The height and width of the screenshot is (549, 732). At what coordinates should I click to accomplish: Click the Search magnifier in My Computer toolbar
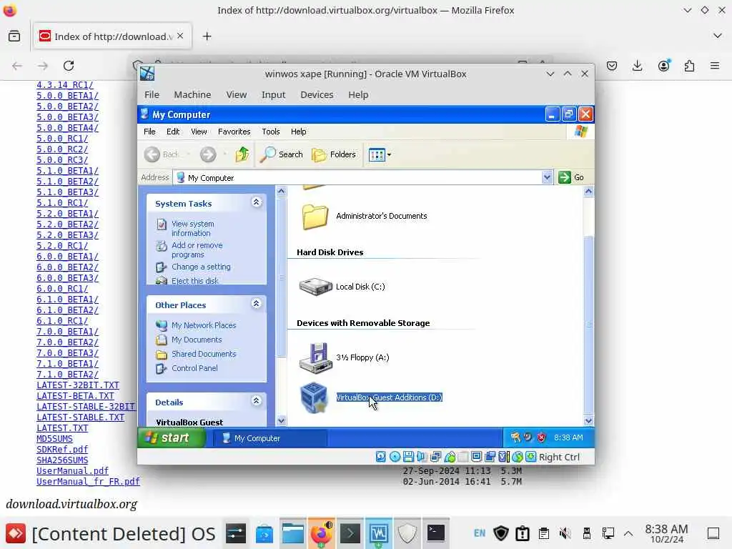click(x=282, y=154)
